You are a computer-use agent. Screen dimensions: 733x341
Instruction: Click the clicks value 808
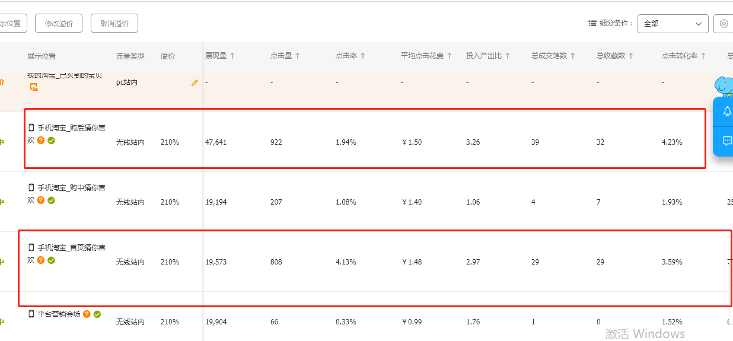coord(276,262)
